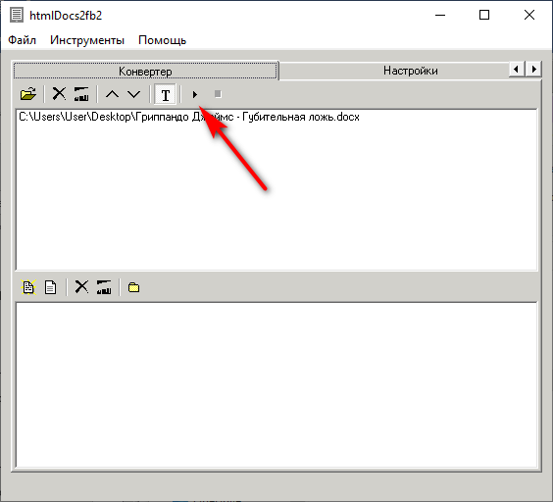Open the Инструменты menu
This screenshot has height=502, width=553.
pyautogui.click(x=87, y=40)
